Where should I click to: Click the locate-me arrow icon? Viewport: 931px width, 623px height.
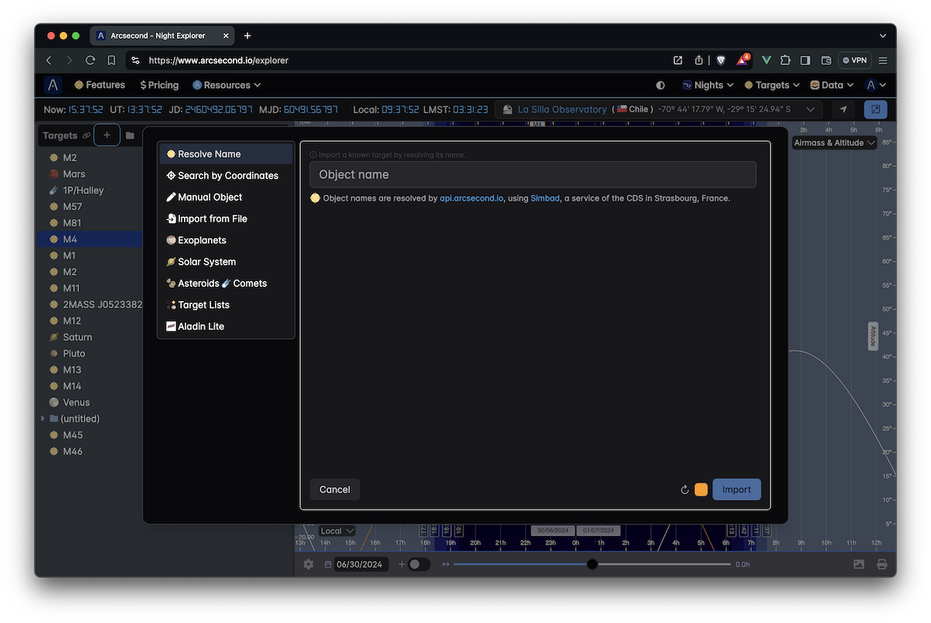point(843,109)
